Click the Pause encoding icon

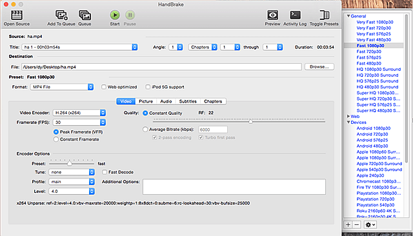point(130,15)
